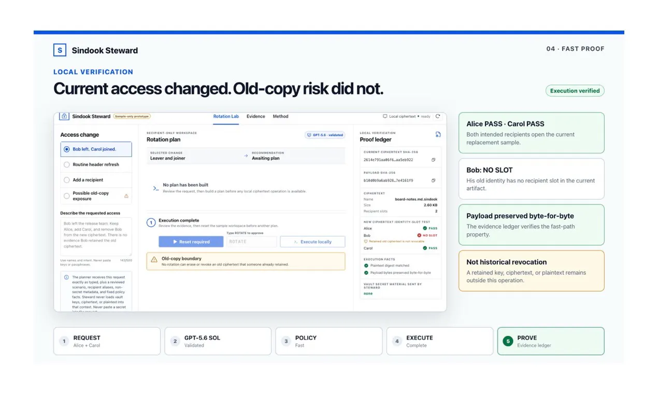Viewport: 658px width, 394px height.
Task: Click the Alice PASS · Carol PASS card
Action: 532,133
